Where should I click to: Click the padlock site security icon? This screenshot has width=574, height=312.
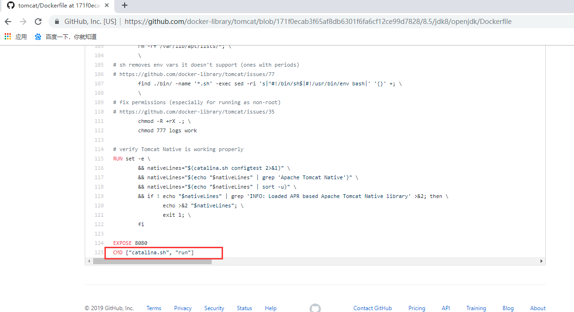(57, 22)
